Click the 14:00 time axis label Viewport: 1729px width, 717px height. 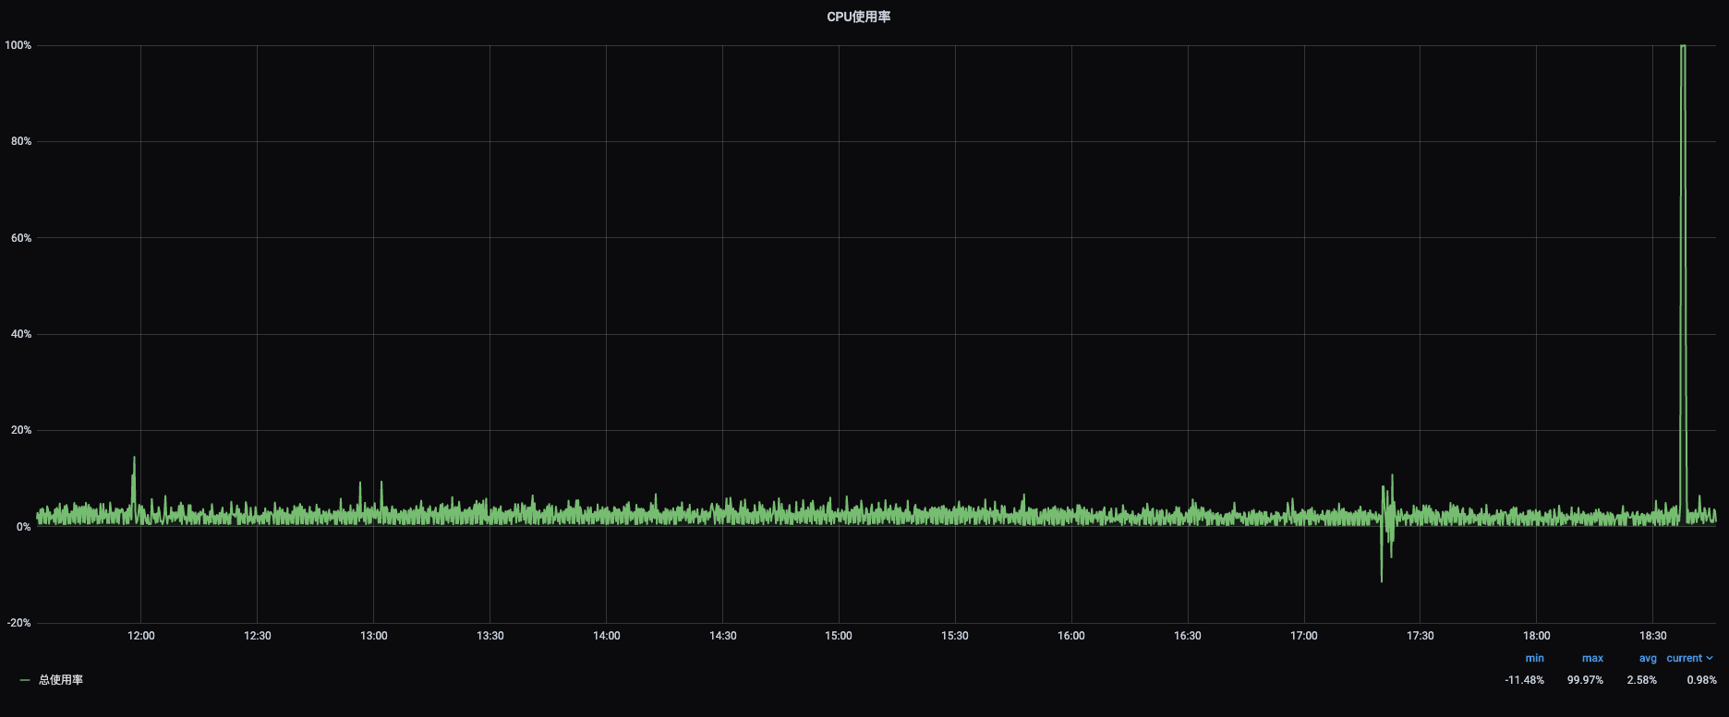[607, 636]
